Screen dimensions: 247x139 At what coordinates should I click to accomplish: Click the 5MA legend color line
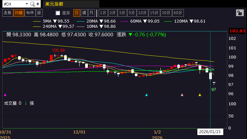tap(37, 21)
